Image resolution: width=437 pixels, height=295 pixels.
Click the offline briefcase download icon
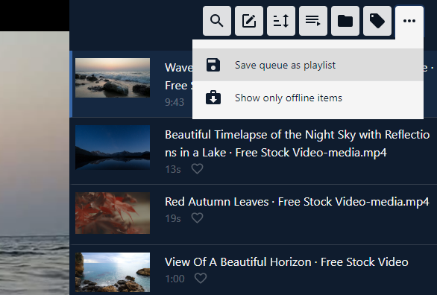(x=213, y=98)
